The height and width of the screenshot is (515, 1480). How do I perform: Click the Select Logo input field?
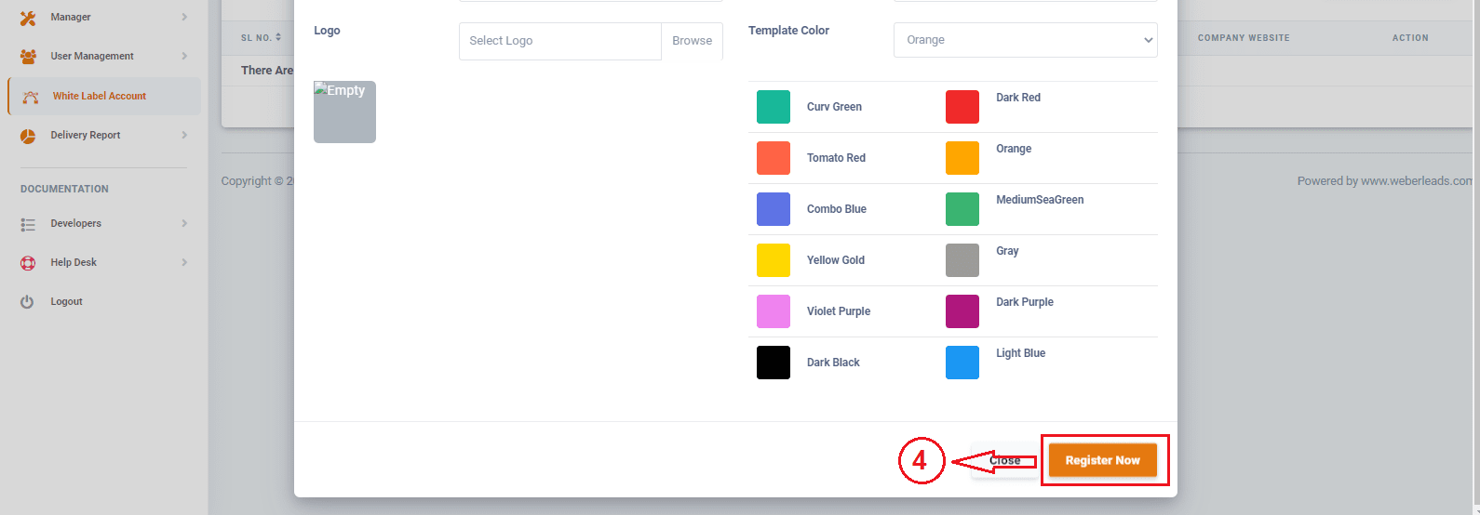(x=559, y=41)
